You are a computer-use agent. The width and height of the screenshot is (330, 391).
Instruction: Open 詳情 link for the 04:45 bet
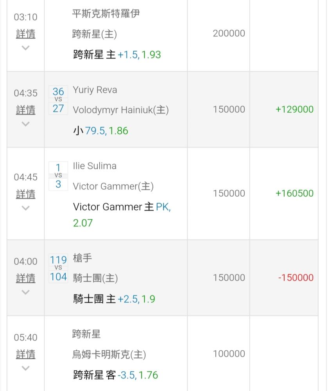[x=26, y=194]
